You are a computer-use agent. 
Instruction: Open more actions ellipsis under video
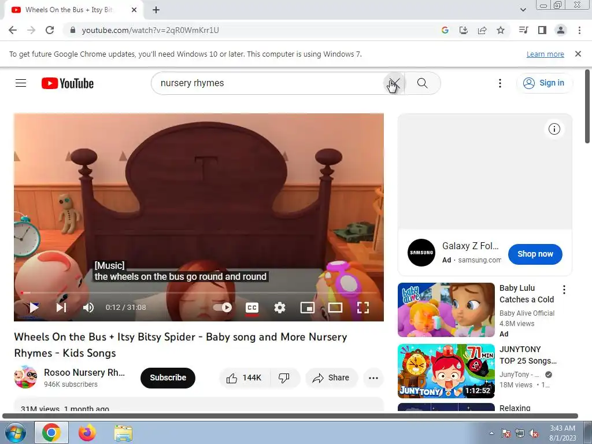point(373,378)
